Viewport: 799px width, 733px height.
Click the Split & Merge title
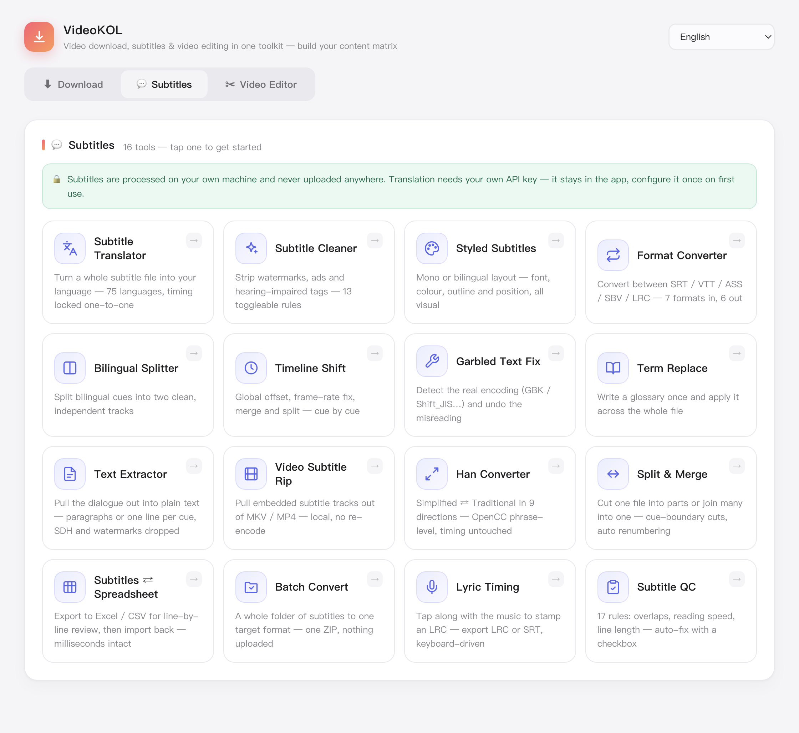tap(672, 474)
